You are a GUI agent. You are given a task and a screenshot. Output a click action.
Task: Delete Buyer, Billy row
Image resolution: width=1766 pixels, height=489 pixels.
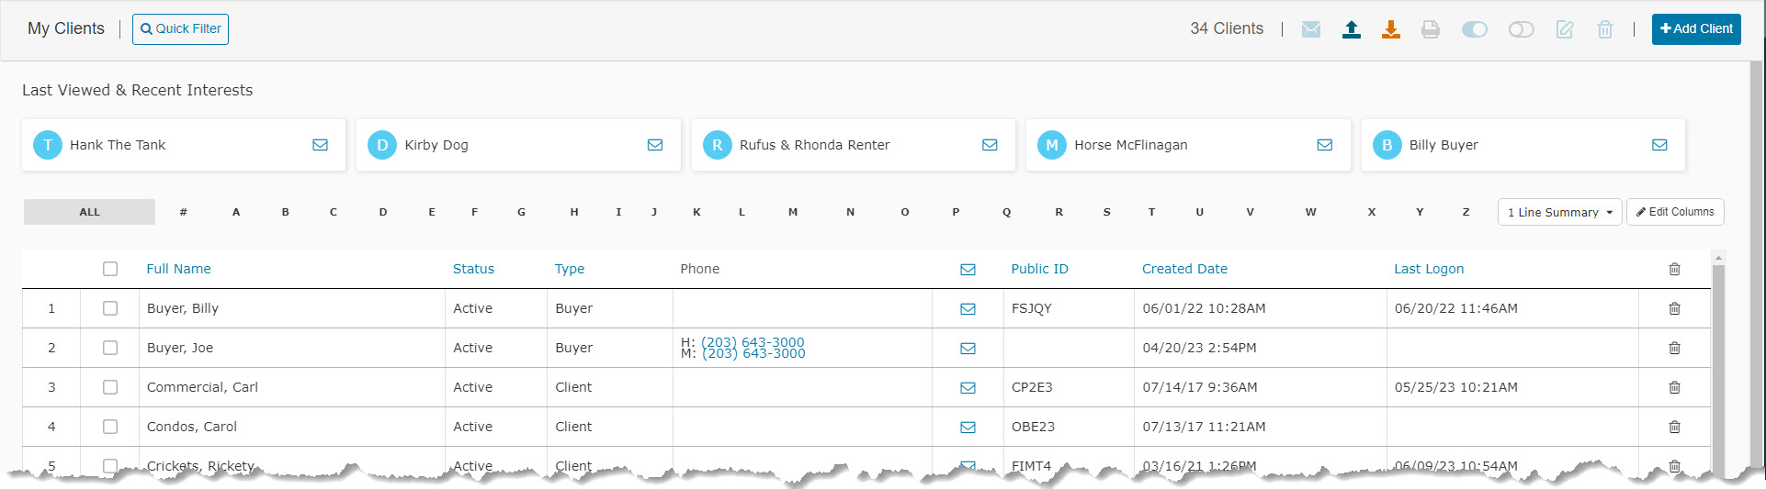tap(1674, 308)
